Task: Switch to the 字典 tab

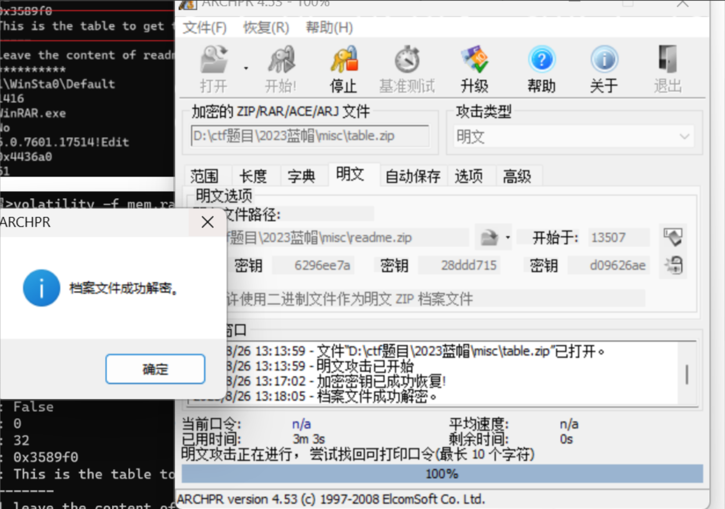Action: [x=301, y=176]
